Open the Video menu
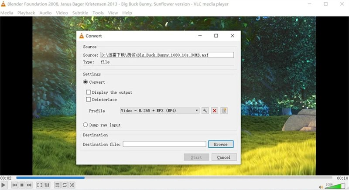This screenshot has height=190, width=349. click(x=62, y=13)
